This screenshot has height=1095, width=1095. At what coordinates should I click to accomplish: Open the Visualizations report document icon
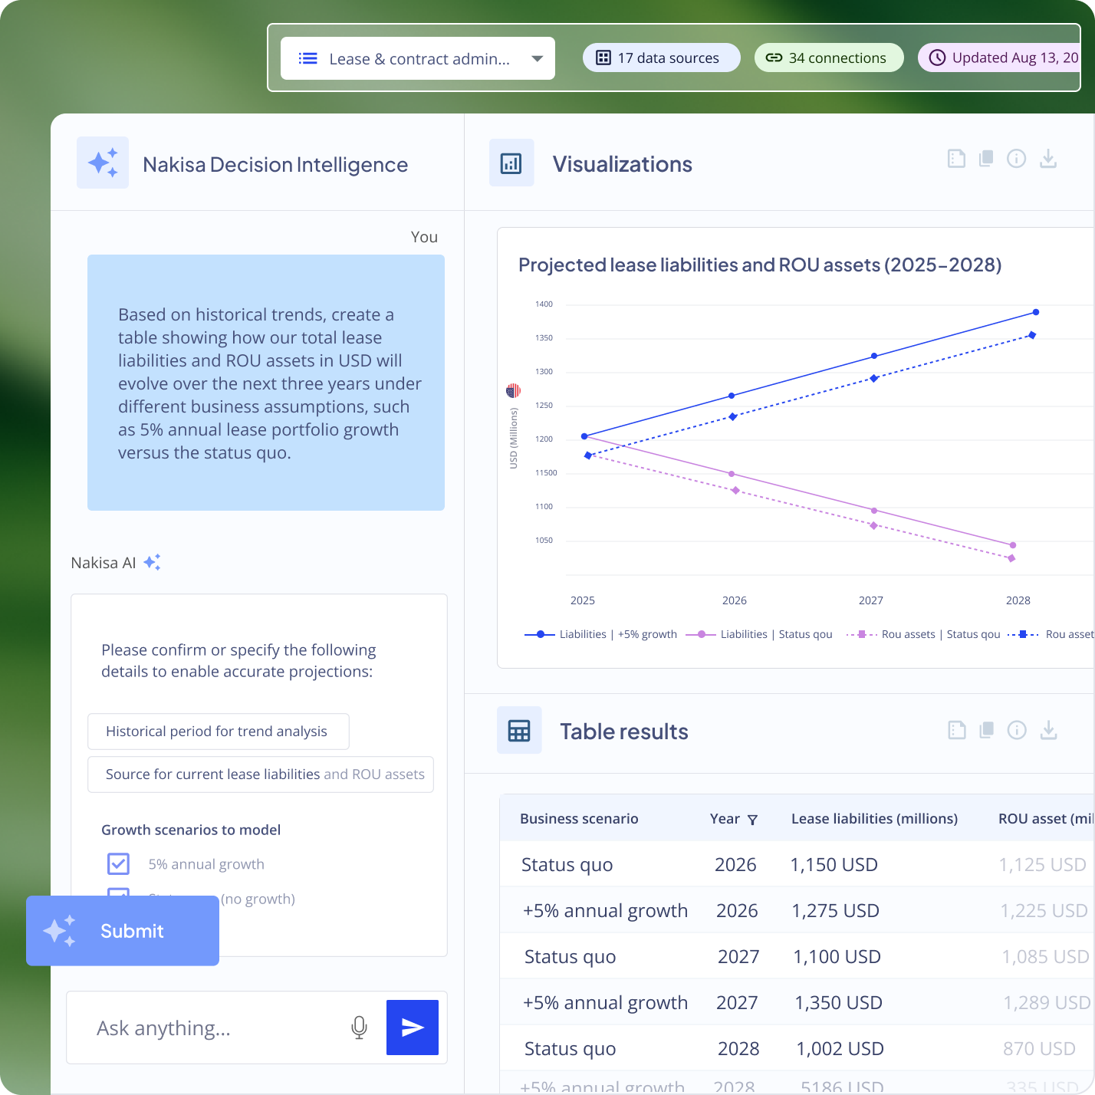[955, 159]
